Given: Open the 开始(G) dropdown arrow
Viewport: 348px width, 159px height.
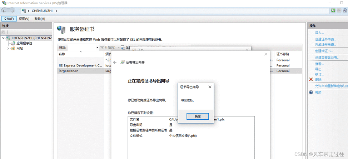Looking at the screenshot, I should tap(119, 48).
